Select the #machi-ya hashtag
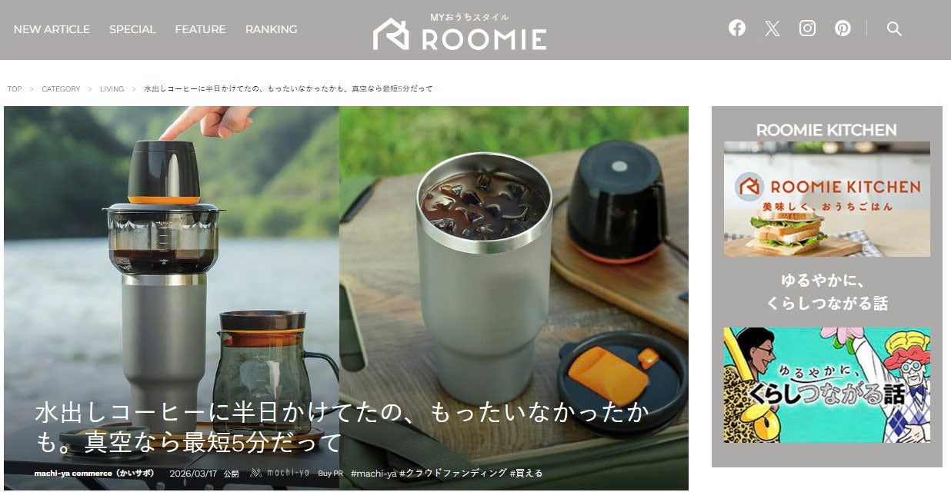The height and width of the screenshot is (492, 951). coord(373,473)
